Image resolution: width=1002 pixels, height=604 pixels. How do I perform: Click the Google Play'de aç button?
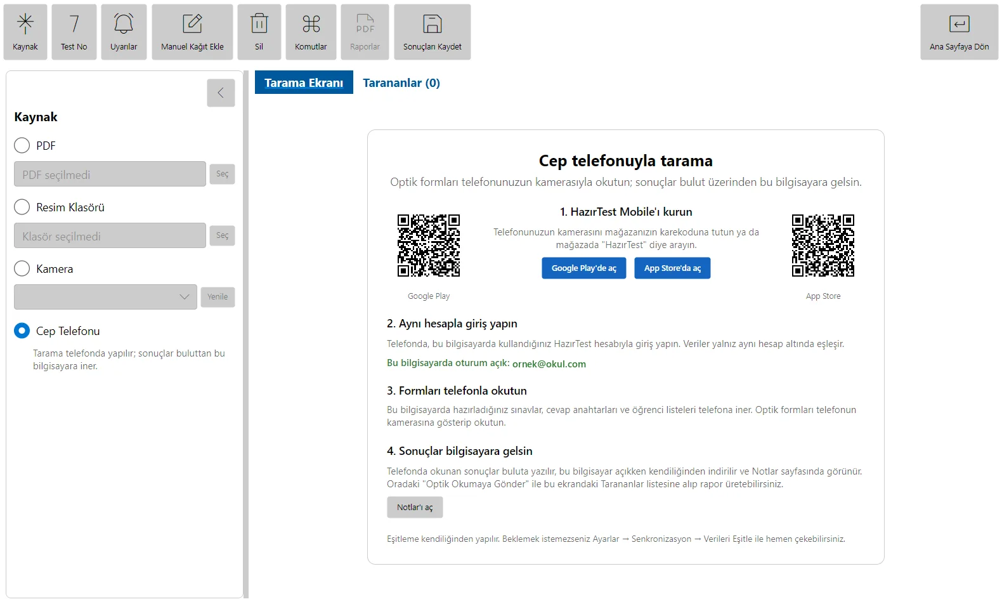tap(583, 268)
